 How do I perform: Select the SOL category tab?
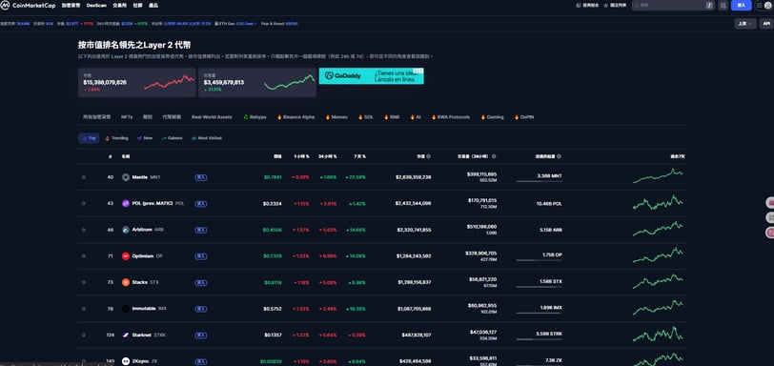[x=365, y=117]
